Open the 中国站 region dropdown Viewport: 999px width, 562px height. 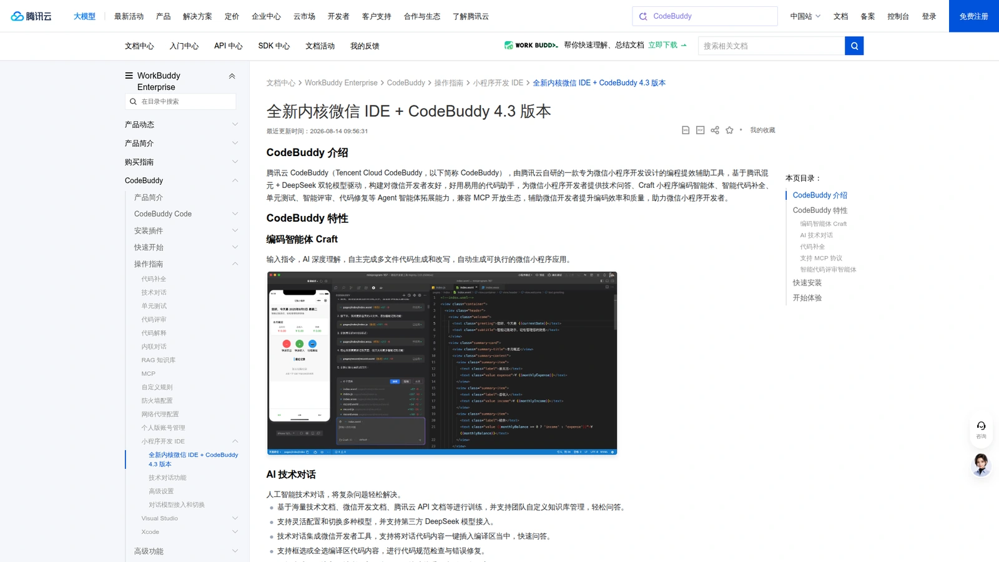coord(805,16)
